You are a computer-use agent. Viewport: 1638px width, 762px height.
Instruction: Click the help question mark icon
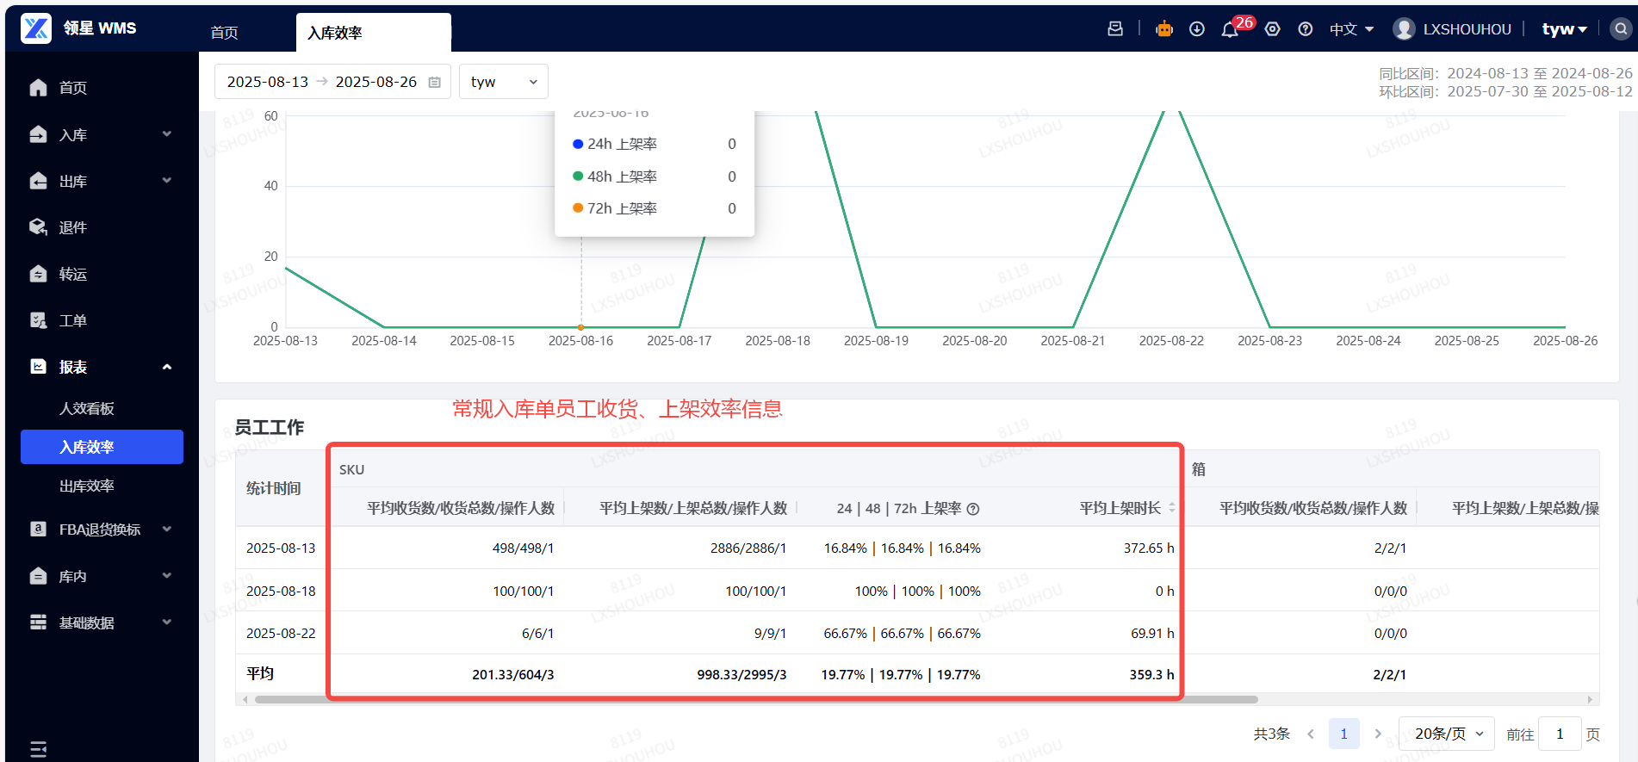tap(1306, 29)
